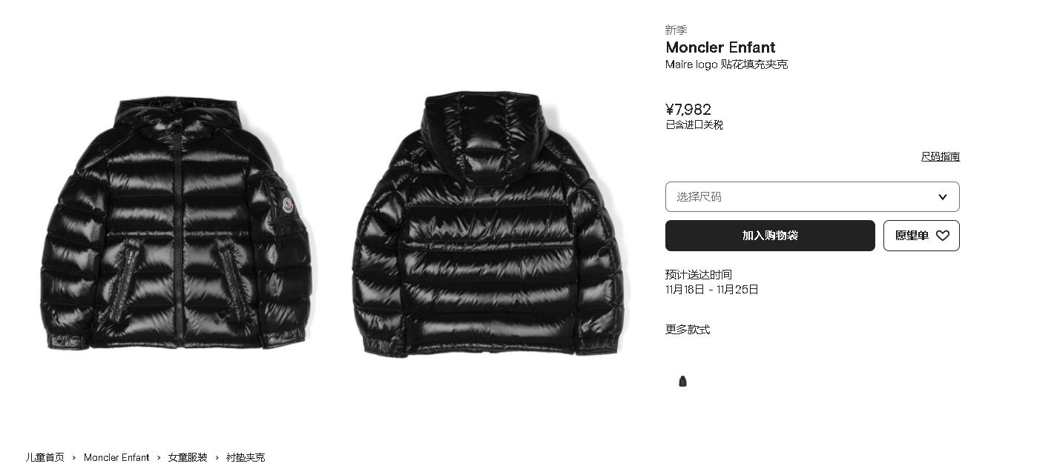1057x475 pixels.
Task: Click the Moncler Enfant brand heading
Action: click(x=720, y=47)
